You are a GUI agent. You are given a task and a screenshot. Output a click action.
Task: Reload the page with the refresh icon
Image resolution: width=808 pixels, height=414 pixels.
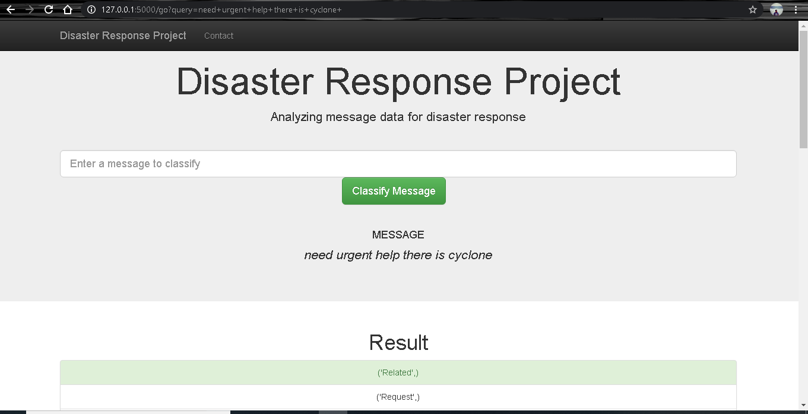50,9
